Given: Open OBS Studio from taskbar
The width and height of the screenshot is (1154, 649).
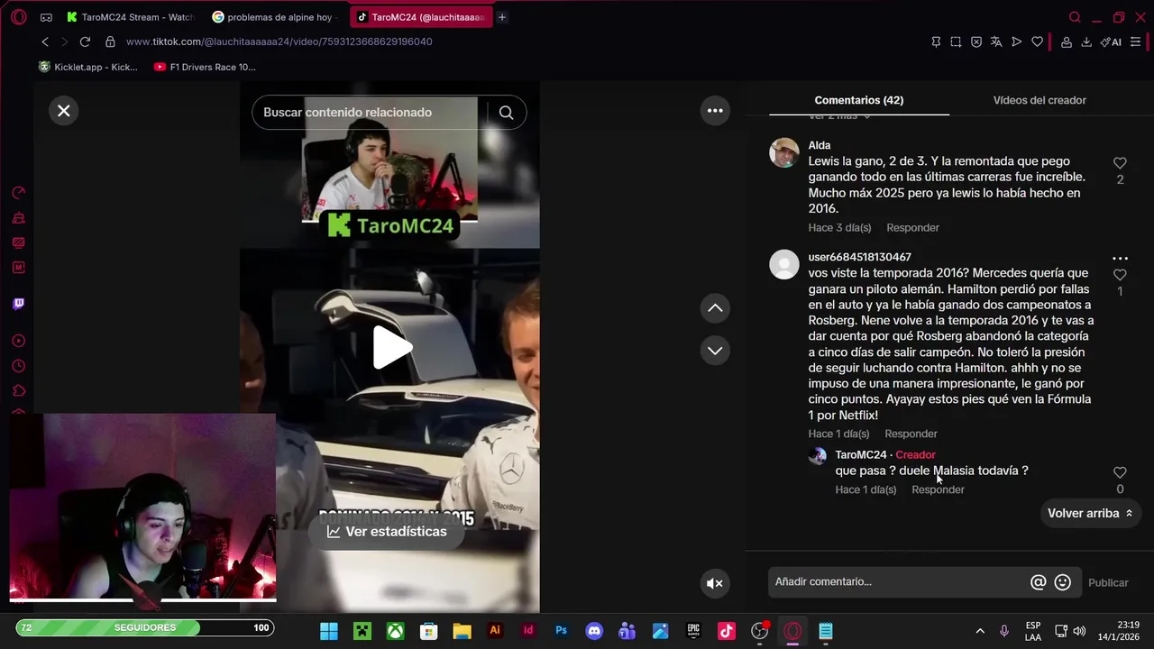Looking at the screenshot, I should click(x=760, y=631).
